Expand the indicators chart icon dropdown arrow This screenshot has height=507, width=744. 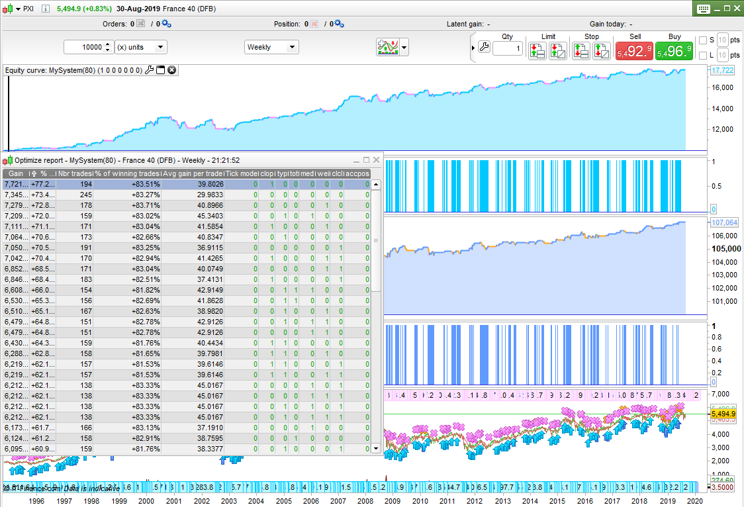(x=404, y=47)
